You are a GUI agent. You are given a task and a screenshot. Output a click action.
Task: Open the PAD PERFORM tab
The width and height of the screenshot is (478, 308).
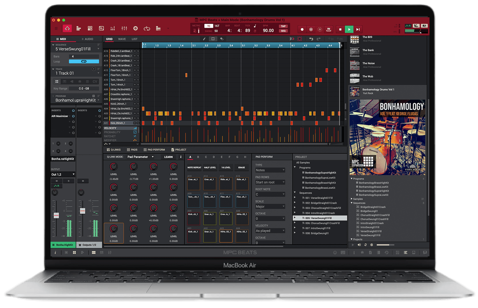pos(154,150)
